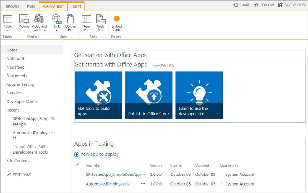
Task: Open ellipsis menu for AutohostedEmployeeList
Action: pyautogui.click(x=143, y=184)
